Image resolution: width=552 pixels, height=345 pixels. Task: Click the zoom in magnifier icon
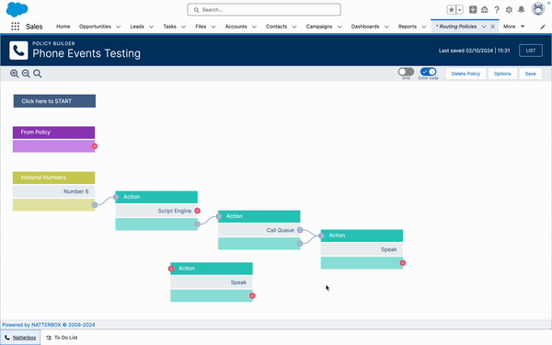click(15, 74)
